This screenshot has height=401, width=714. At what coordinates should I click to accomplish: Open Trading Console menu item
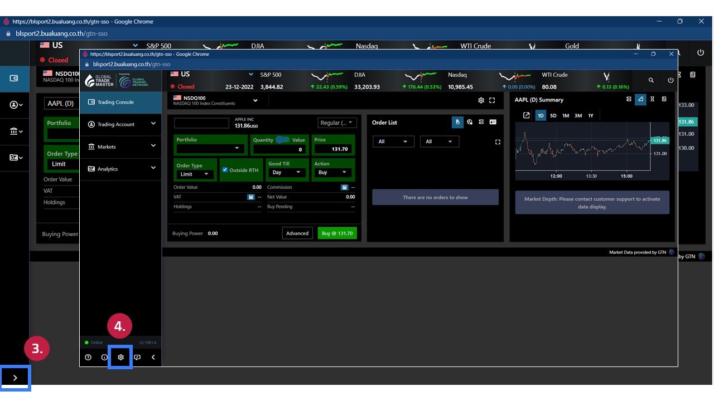coord(120,102)
